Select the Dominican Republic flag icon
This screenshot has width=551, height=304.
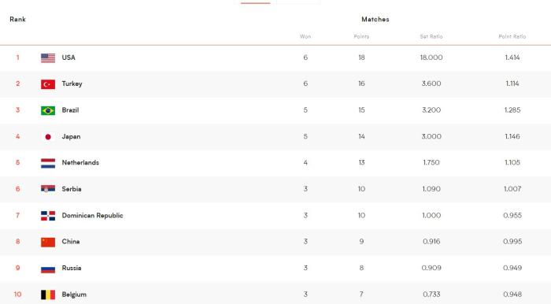48,216
